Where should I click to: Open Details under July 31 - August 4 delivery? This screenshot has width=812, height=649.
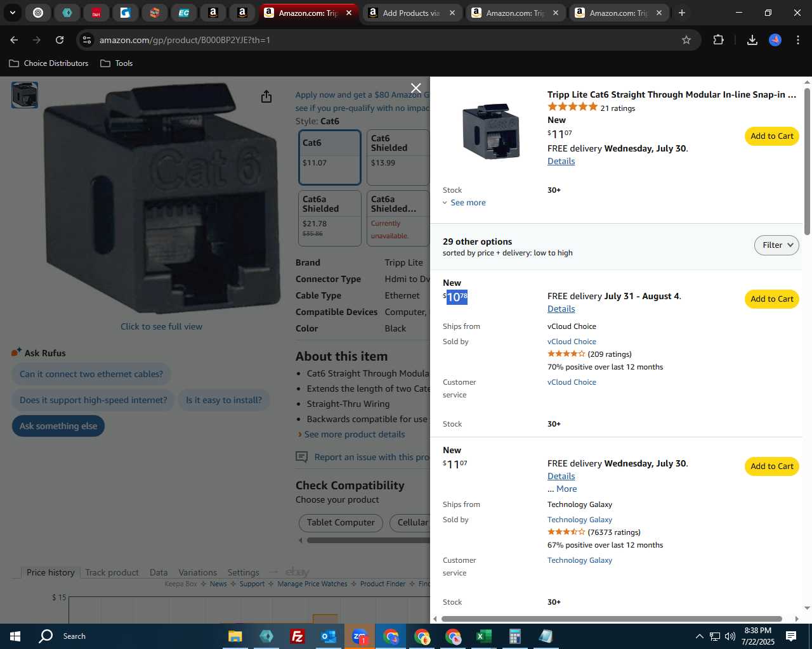(x=561, y=309)
